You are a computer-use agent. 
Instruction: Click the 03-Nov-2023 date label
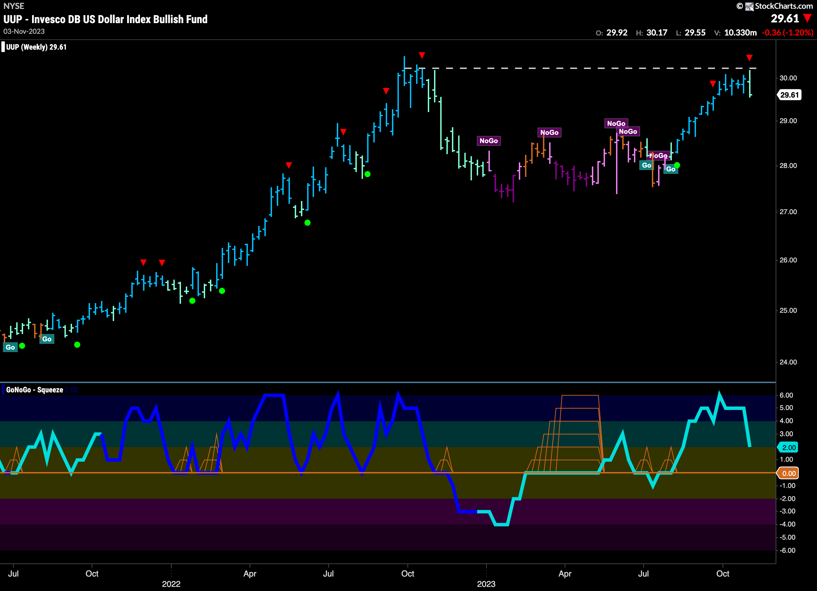24,32
